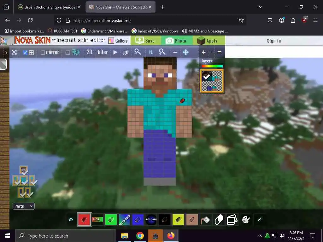This screenshot has height=242, width=323.
Task: Open the Gallery page
Action: [x=118, y=41]
